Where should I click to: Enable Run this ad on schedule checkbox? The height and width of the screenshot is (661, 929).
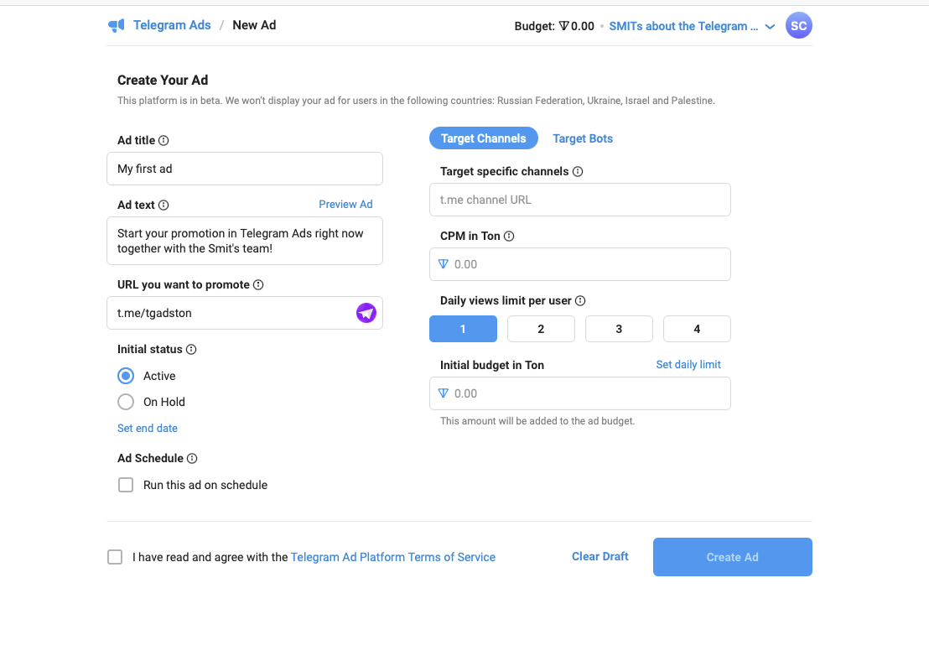click(126, 485)
